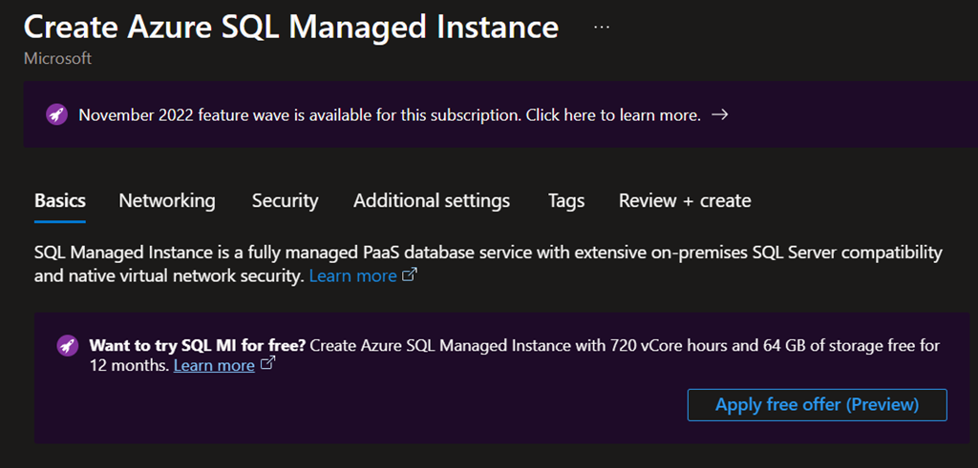978x468 pixels.
Task: Click the rocket icon in the feature wave banner
Action: (x=56, y=114)
